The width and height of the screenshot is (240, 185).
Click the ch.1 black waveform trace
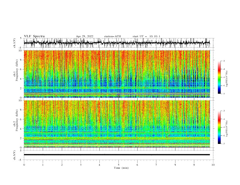(x=117, y=43)
